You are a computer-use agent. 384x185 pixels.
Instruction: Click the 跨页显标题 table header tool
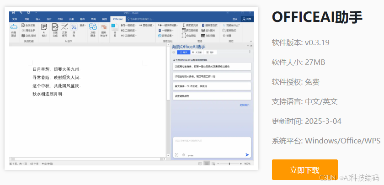tap(190, 30)
